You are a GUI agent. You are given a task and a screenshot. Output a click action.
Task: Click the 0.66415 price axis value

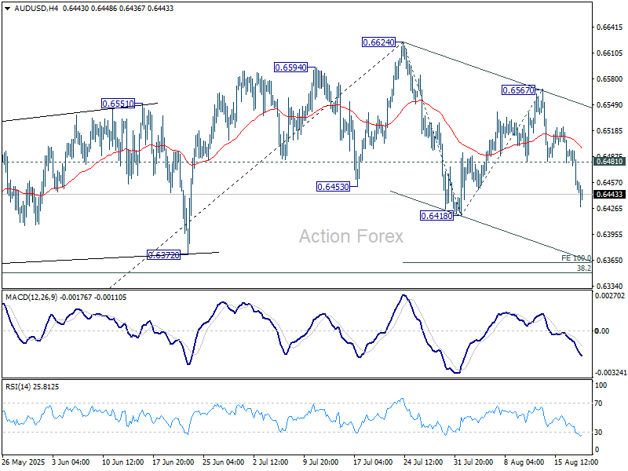[x=610, y=27]
